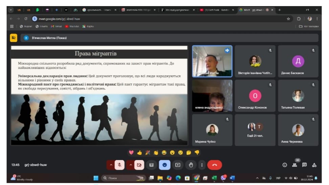This screenshot has width=329, height=185.
Task: Click the emoji reactions button
Action: pyautogui.click(x=164, y=165)
